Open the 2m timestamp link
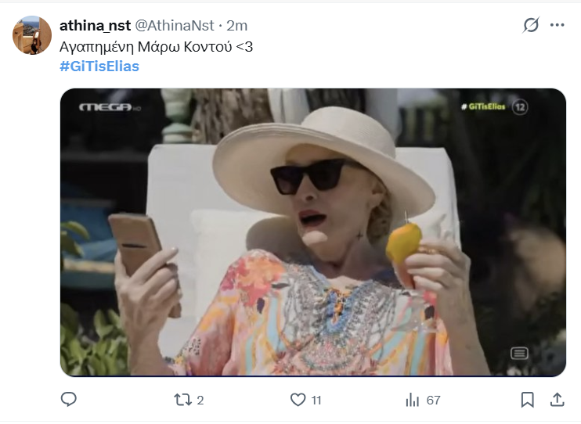Image resolution: width=581 pixels, height=424 pixels. click(236, 26)
